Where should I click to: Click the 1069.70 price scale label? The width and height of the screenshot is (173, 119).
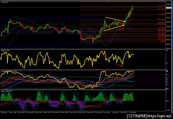click(169, 31)
